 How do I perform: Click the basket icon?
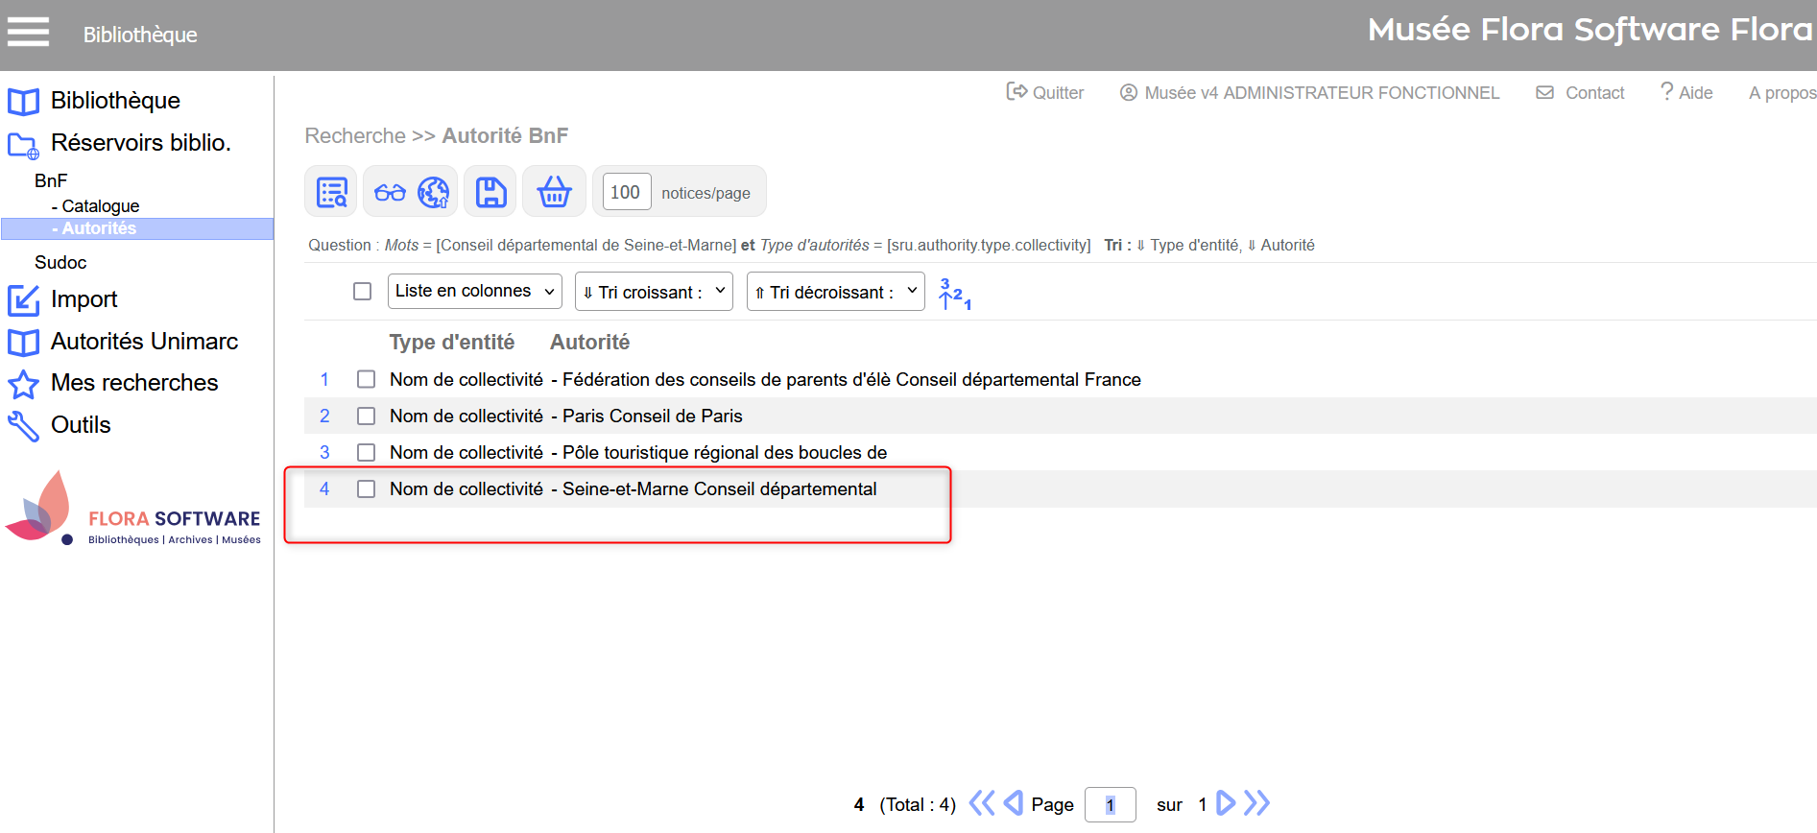point(554,192)
